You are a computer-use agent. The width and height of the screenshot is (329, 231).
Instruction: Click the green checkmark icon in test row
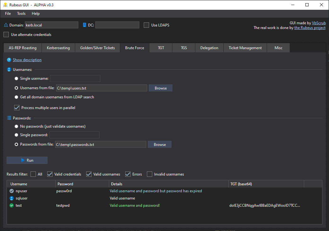pos(12,205)
